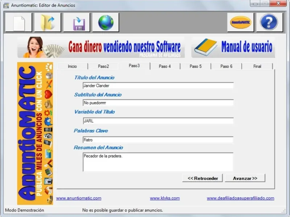
Task: Focus the Título del Anuncio field
Action: pos(158,86)
